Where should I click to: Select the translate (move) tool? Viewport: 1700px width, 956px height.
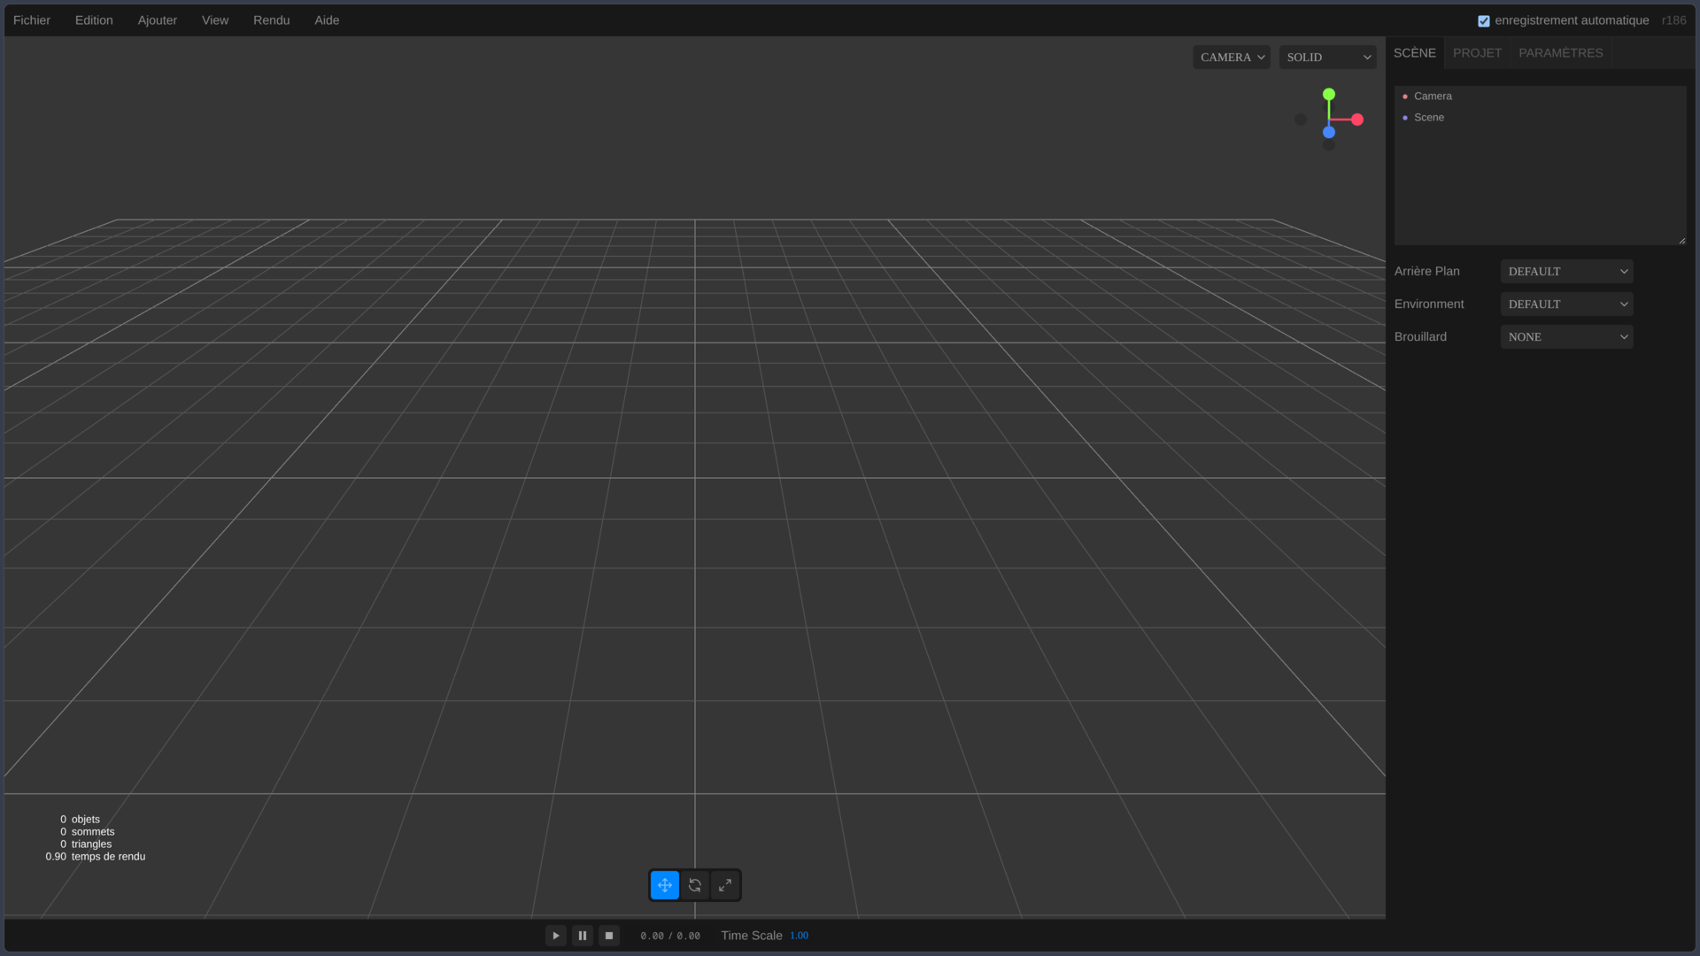click(665, 885)
